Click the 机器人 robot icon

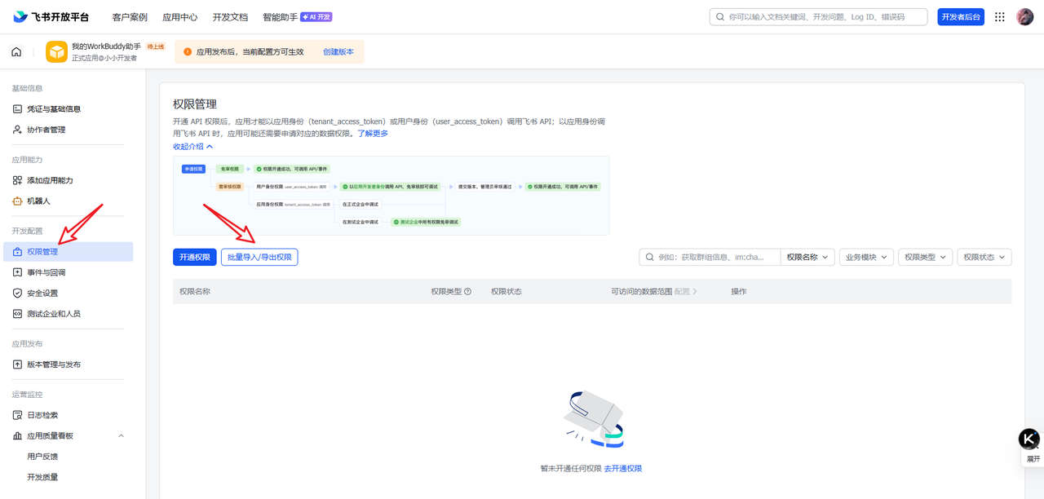(x=17, y=201)
